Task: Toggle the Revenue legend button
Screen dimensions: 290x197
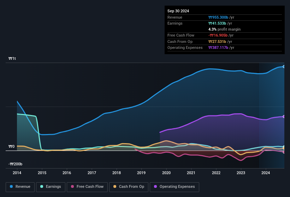Action: [x=20, y=187]
